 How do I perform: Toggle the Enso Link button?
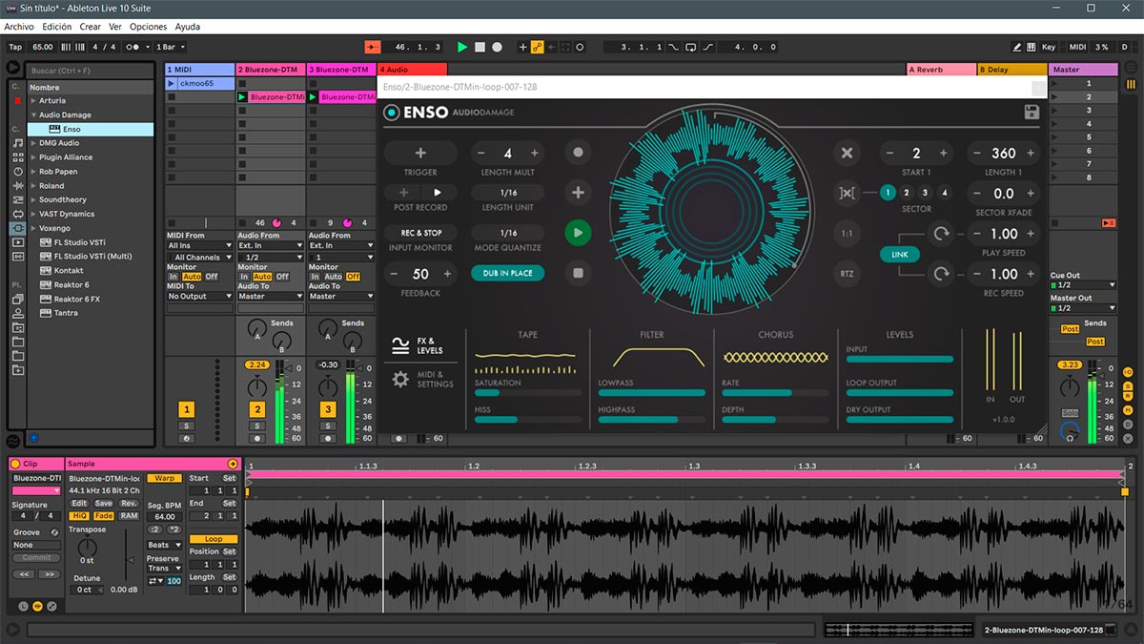[900, 254]
